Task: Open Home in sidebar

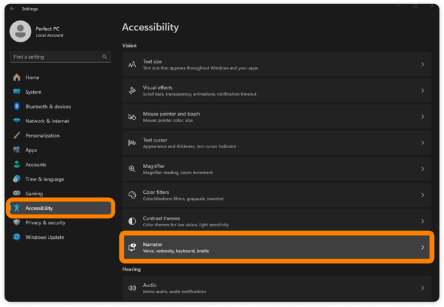Action: pyautogui.click(x=60, y=77)
